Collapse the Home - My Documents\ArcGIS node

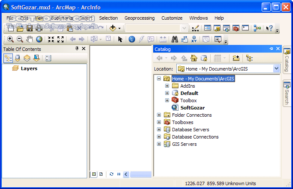tap(159, 78)
